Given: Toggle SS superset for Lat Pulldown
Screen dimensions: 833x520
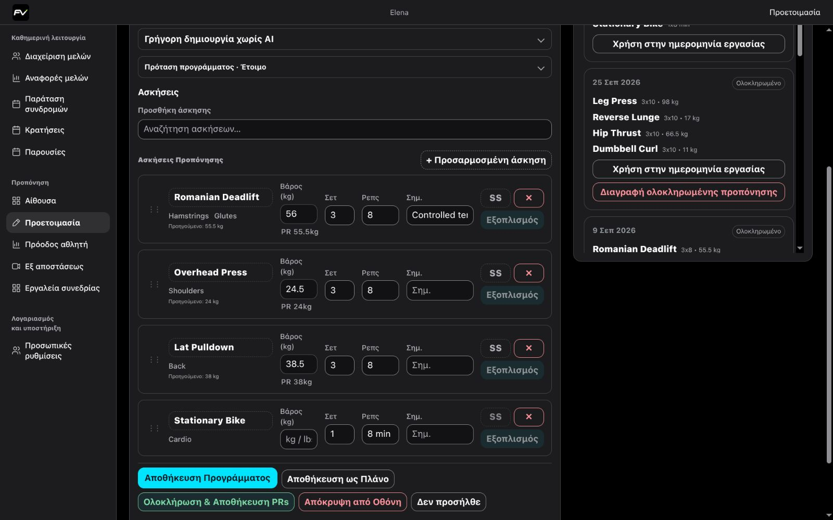Looking at the screenshot, I should point(495,348).
